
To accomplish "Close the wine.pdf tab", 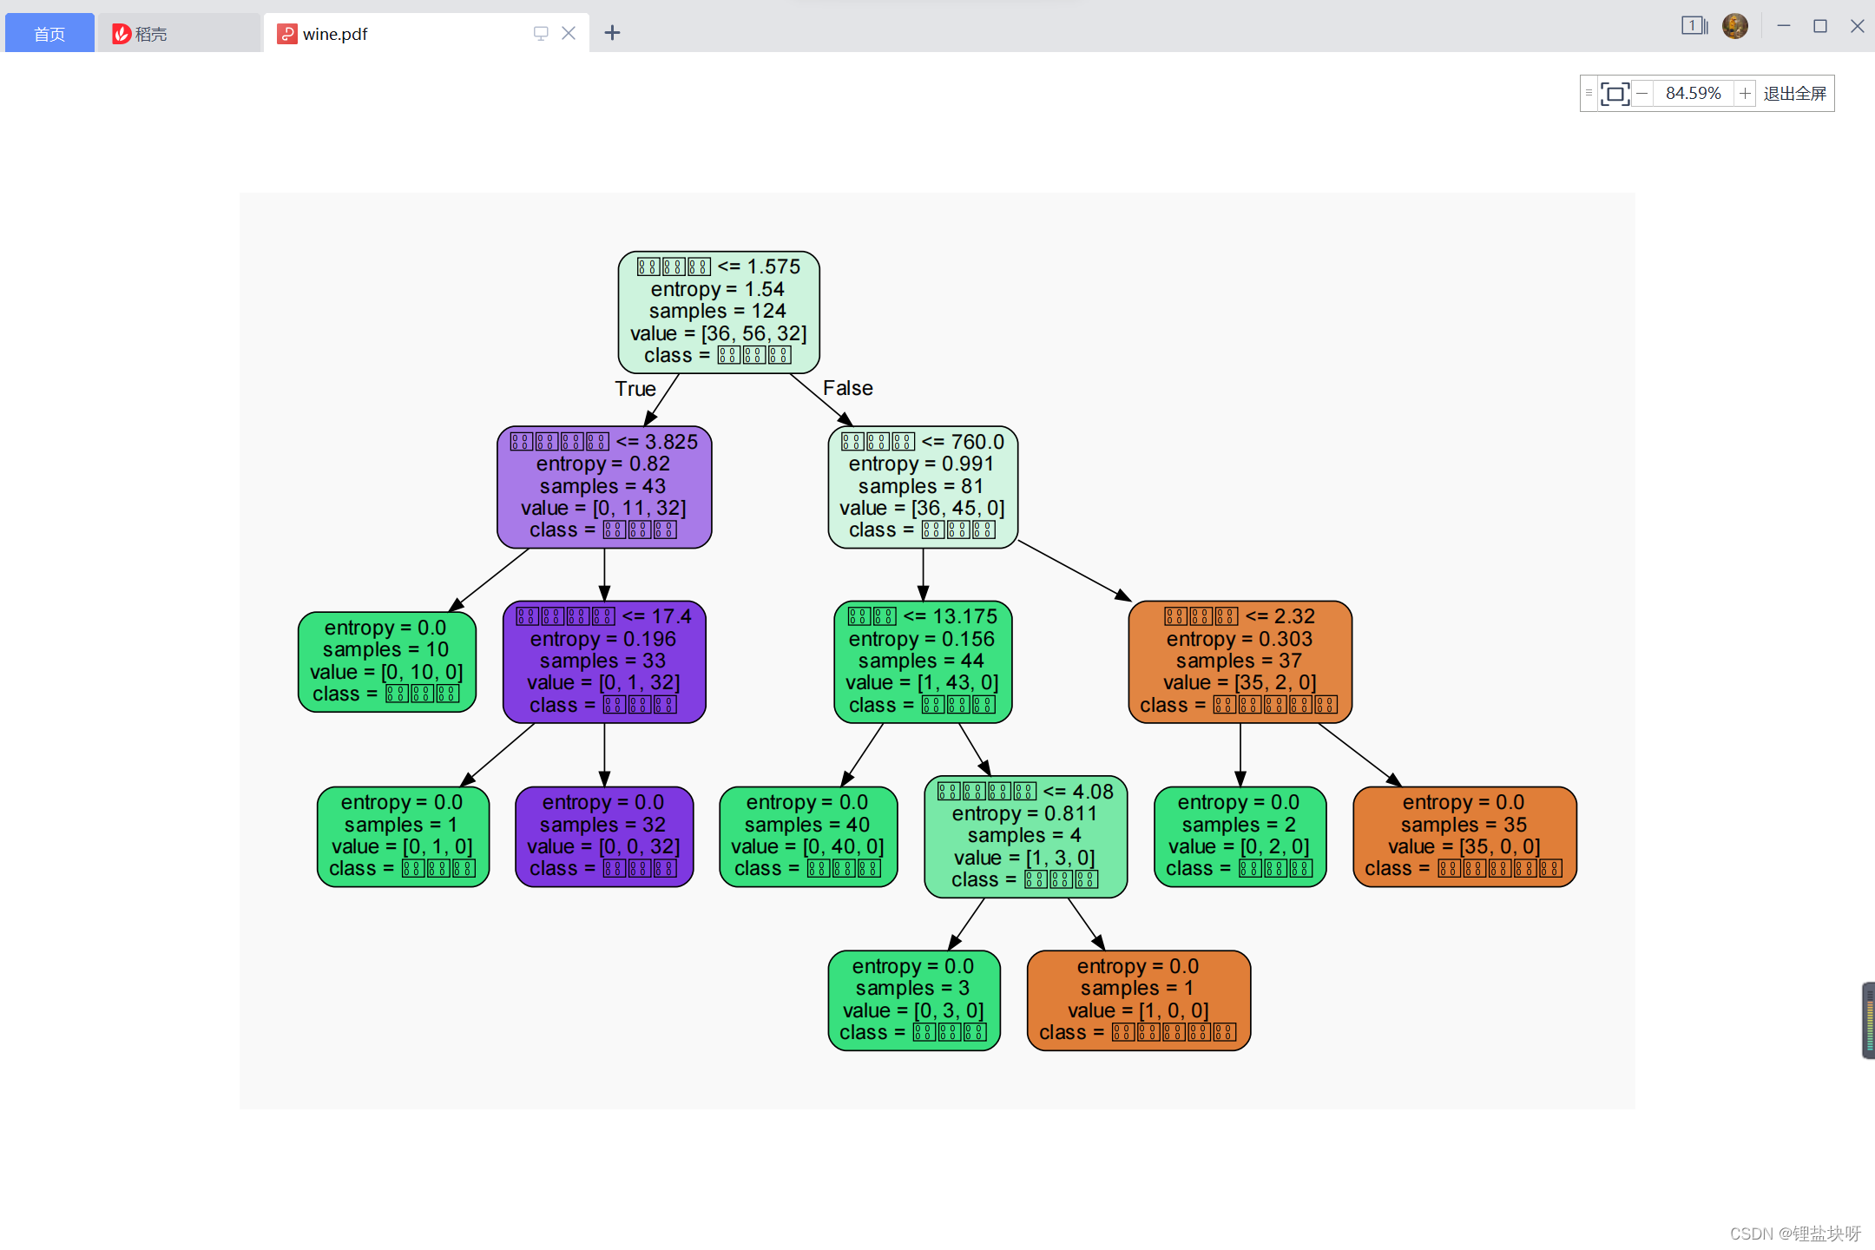I will click(569, 33).
